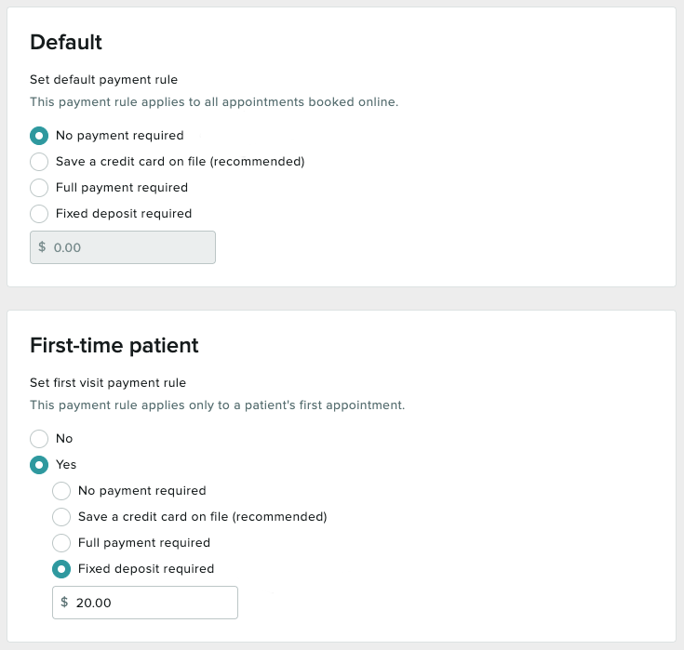The height and width of the screenshot is (650, 684).
Task: Pick first-time patient "Save a credit card on file"
Action: pyautogui.click(x=61, y=517)
